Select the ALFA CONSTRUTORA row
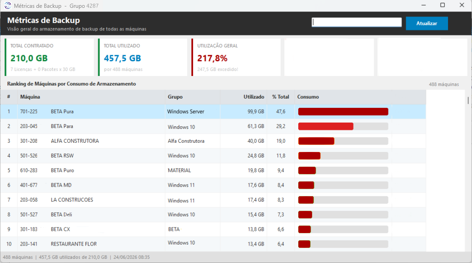The image size is (472, 263). coord(213,141)
